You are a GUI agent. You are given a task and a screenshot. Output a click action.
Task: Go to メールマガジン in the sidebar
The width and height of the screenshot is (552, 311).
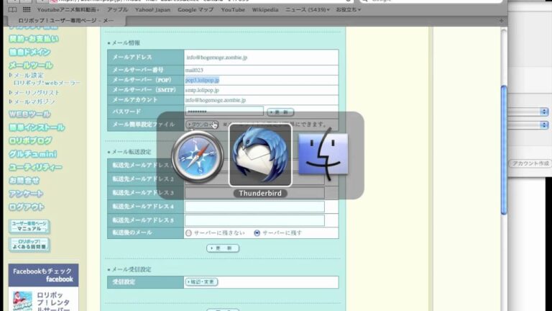point(34,102)
